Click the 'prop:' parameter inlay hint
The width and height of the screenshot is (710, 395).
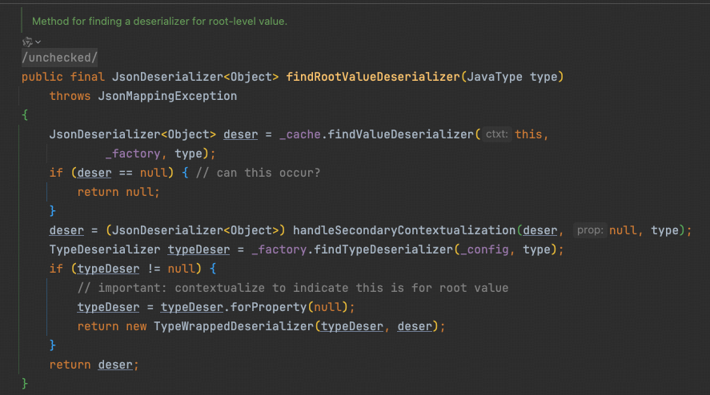pyautogui.click(x=589, y=230)
